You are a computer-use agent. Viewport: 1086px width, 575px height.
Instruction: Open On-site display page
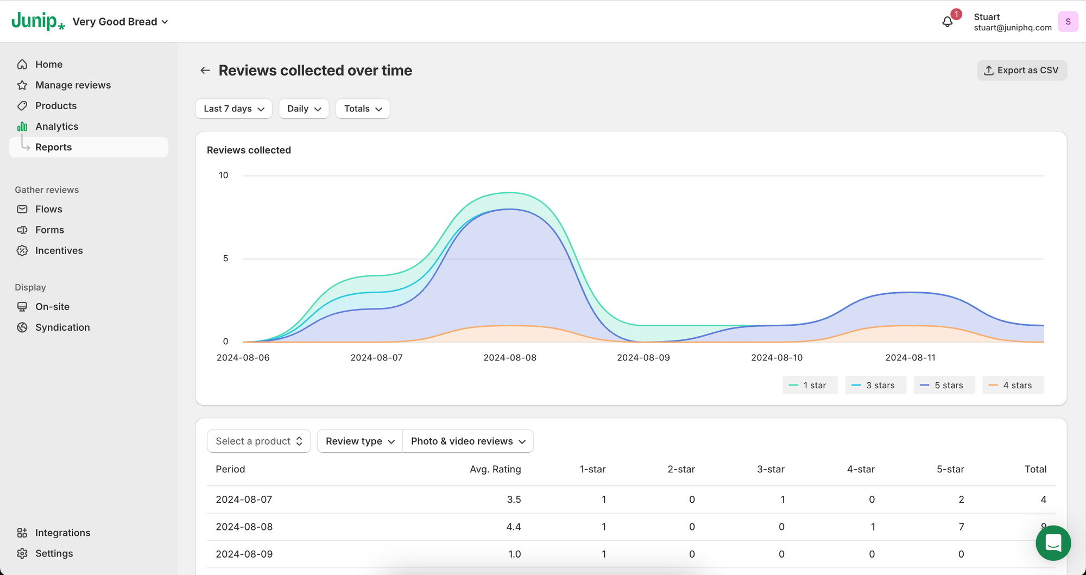click(52, 307)
